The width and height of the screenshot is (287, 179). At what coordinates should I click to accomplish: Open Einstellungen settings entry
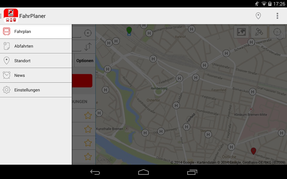[36, 90]
